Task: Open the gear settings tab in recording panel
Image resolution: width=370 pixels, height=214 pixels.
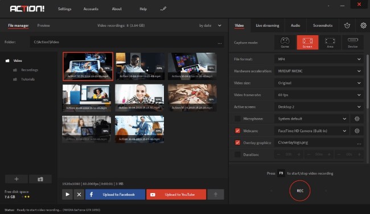Action: pyautogui.click(x=363, y=26)
